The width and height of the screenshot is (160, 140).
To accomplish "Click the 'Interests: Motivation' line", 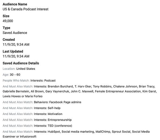I will (48, 114).
